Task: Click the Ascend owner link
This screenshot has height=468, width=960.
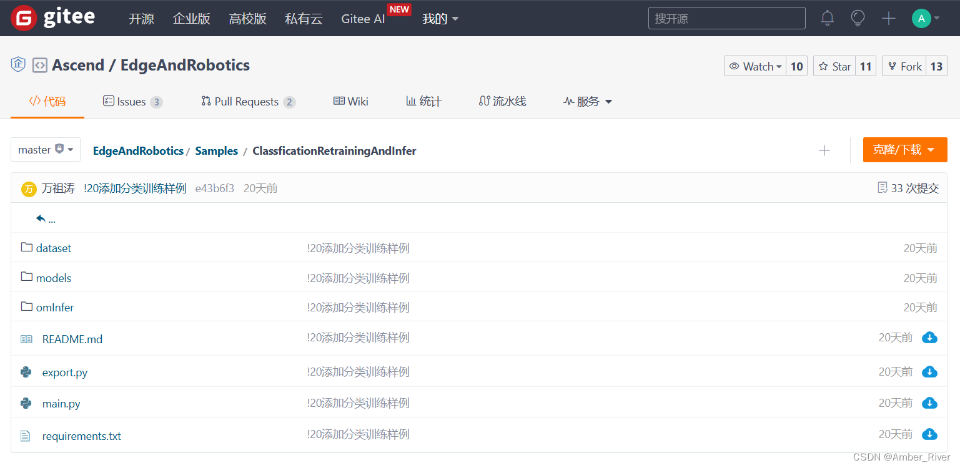Action: coord(78,65)
